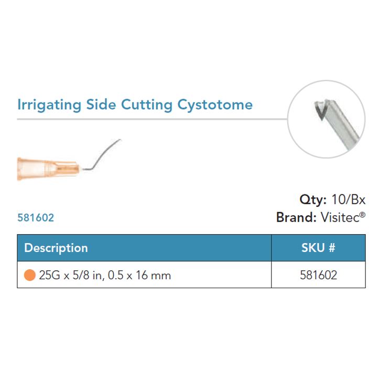Select the 25G x 5/8 in text
The height and width of the screenshot is (379, 379).
click(70, 275)
